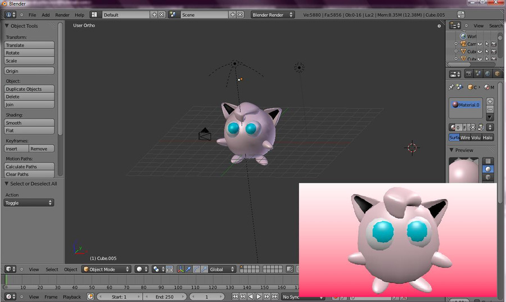Screen dimensions: 506x302
Task: Enable the scale manipulator icon
Action: 204,269
